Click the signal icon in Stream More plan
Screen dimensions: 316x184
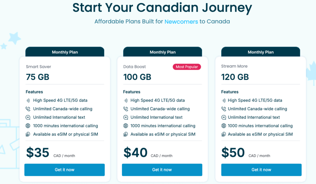coord(224,100)
